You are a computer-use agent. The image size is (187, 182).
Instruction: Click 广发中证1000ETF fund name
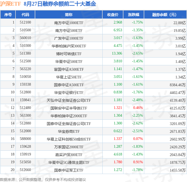pyautogui.click(x=69, y=38)
